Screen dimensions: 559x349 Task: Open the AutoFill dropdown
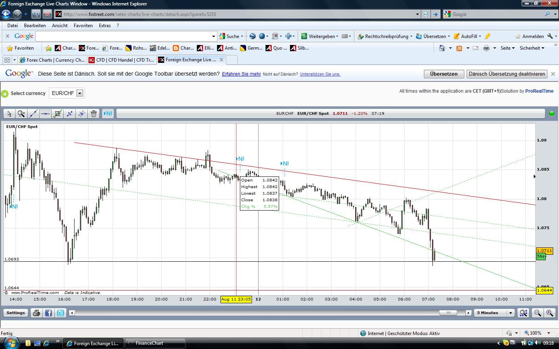pos(468,36)
